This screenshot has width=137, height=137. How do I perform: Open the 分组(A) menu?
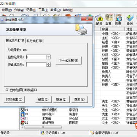(19, 10)
